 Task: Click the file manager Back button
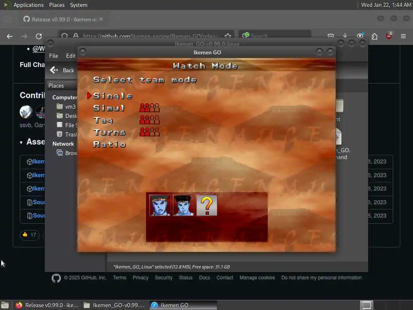pyautogui.click(x=62, y=70)
